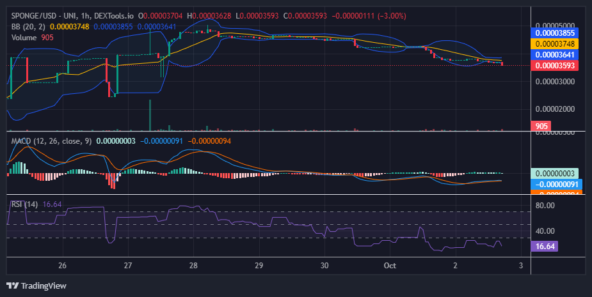
Task: Click the 40.00 RSI axis label
Action: pyautogui.click(x=545, y=231)
